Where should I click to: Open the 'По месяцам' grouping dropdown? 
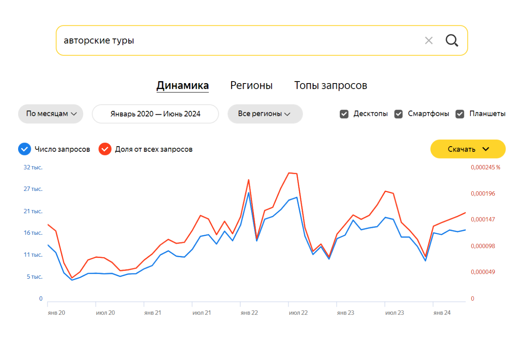coord(50,114)
